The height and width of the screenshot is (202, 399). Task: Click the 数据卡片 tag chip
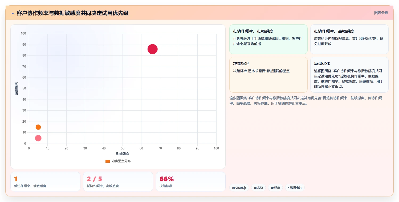pyautogui.click(x=295, y=188)
